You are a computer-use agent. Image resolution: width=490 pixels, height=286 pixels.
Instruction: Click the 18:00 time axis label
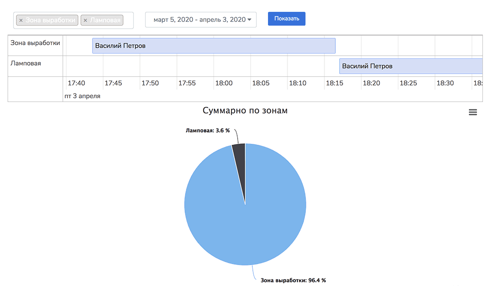click(x=223, y=83)
